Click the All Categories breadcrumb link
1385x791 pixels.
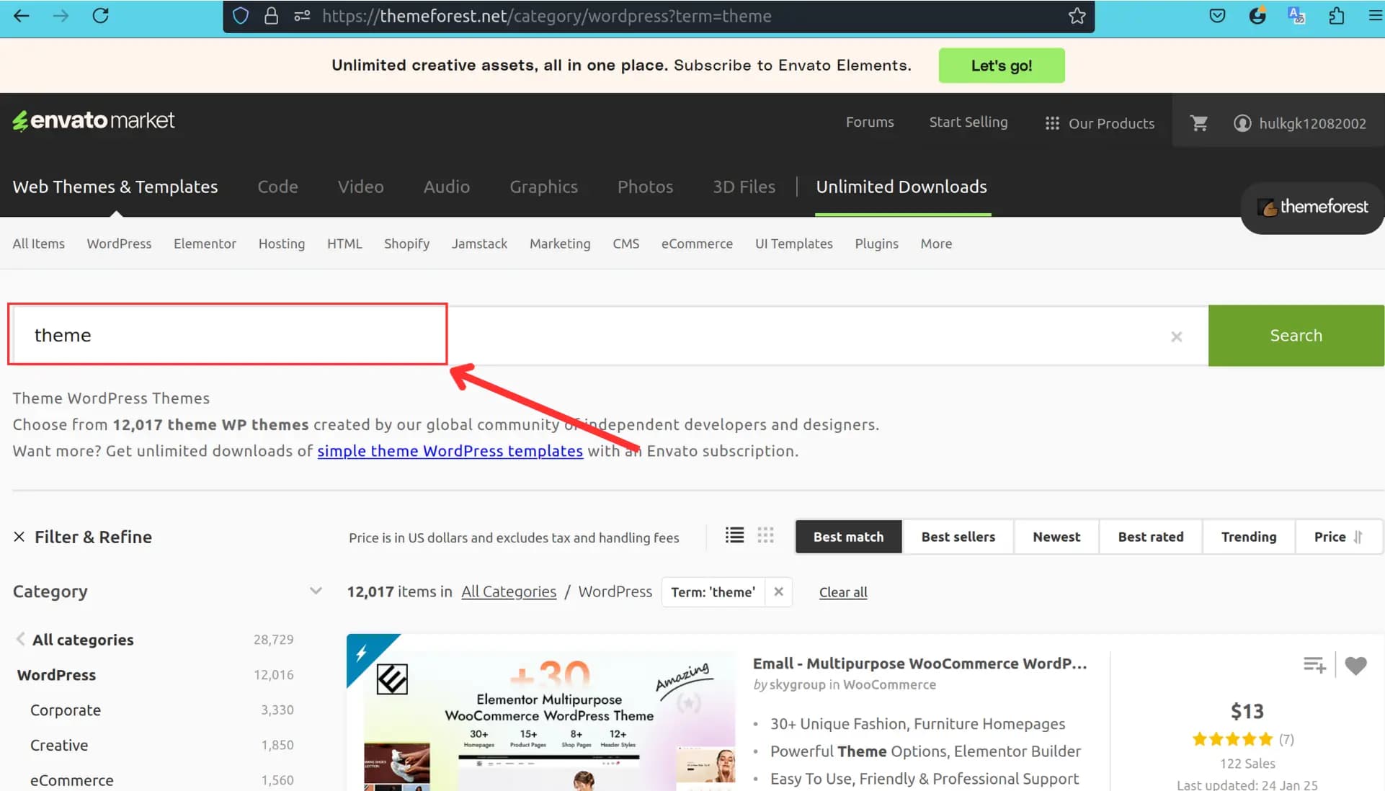tap(509, 591)
